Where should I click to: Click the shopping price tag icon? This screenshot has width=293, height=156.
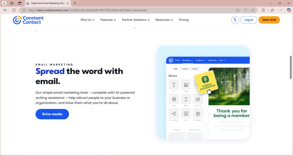[x=245, y=10]
